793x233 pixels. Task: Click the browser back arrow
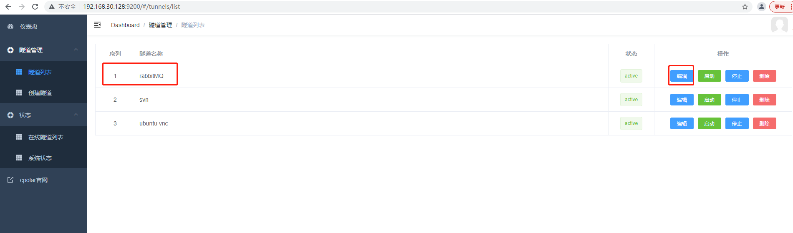tap(8, 7)
